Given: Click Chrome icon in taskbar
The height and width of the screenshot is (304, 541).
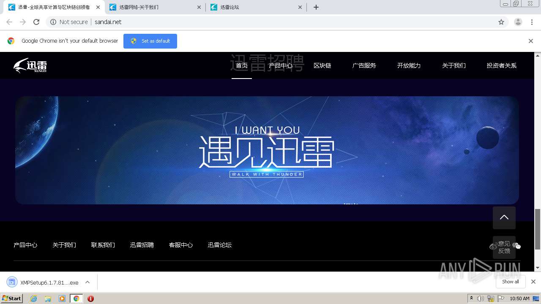Looking at the screenshot, I should [76, 299].
